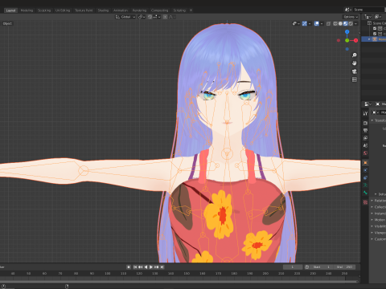Open the Texture properties tab
Image resolution: width=386 pixels, height=289 pixels.
click(365, 202)
